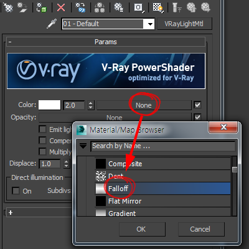
Task: Toggle the Show End Result icon
Action: [x=177, y=7]
